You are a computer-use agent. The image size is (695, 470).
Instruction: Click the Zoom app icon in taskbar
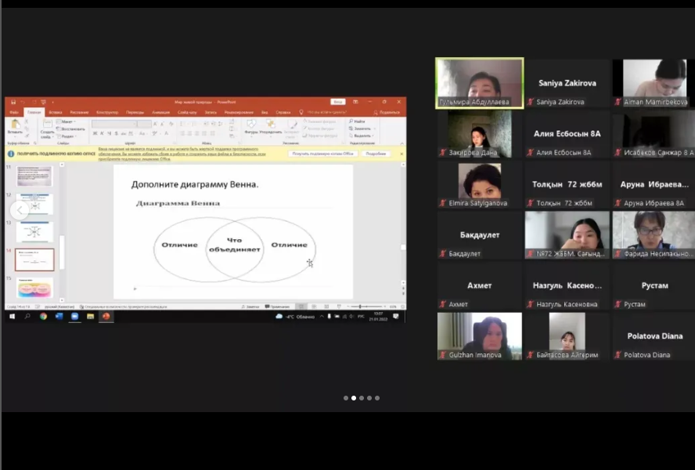pos(75,317)
